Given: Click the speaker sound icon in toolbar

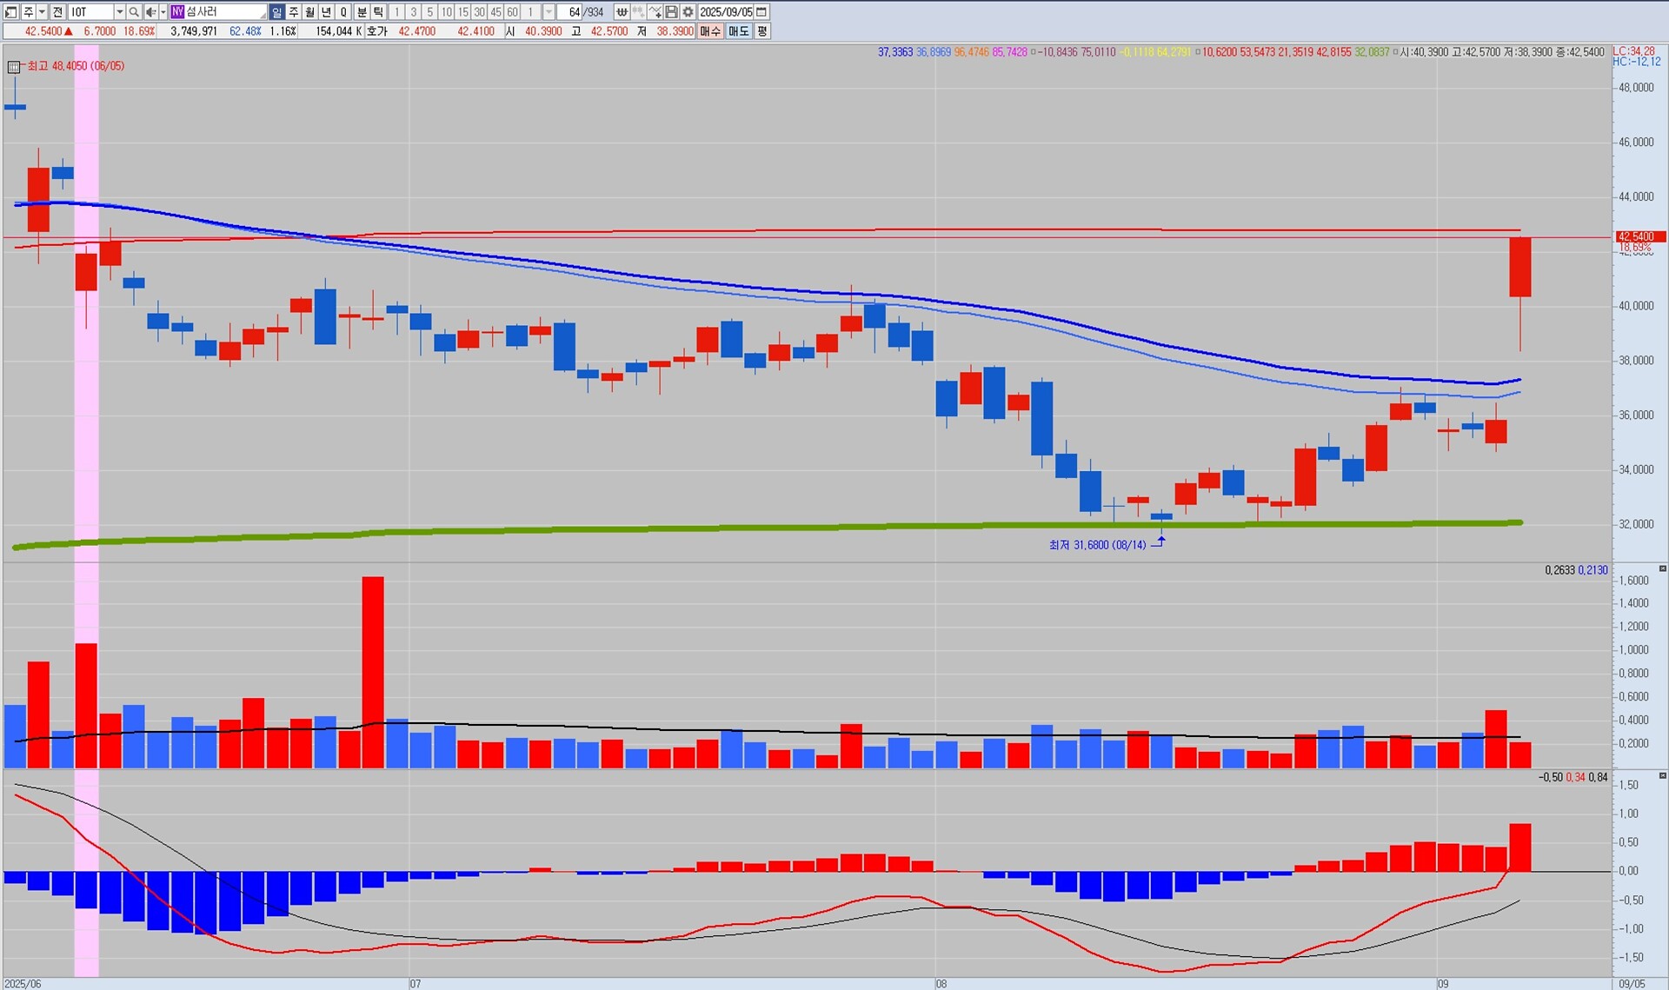Looking at the screenshot, I should point(150,12).
